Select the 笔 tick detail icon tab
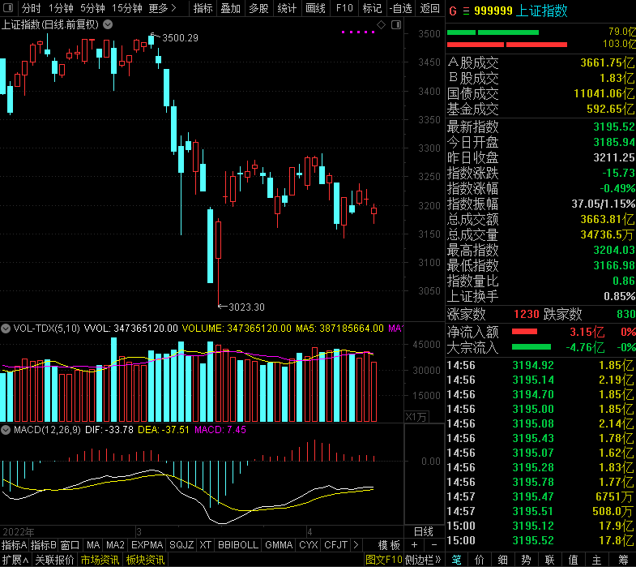This screenshot has height=567, width=636. (x=456, y=560)
